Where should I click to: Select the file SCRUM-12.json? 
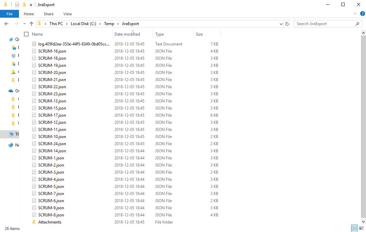point(52,122)
